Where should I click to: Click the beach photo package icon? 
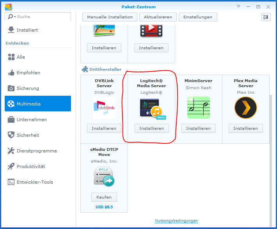104,30
